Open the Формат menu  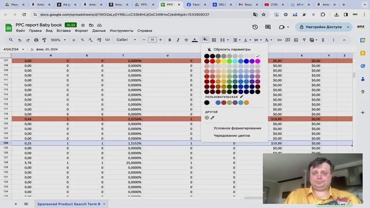[82, 31]
